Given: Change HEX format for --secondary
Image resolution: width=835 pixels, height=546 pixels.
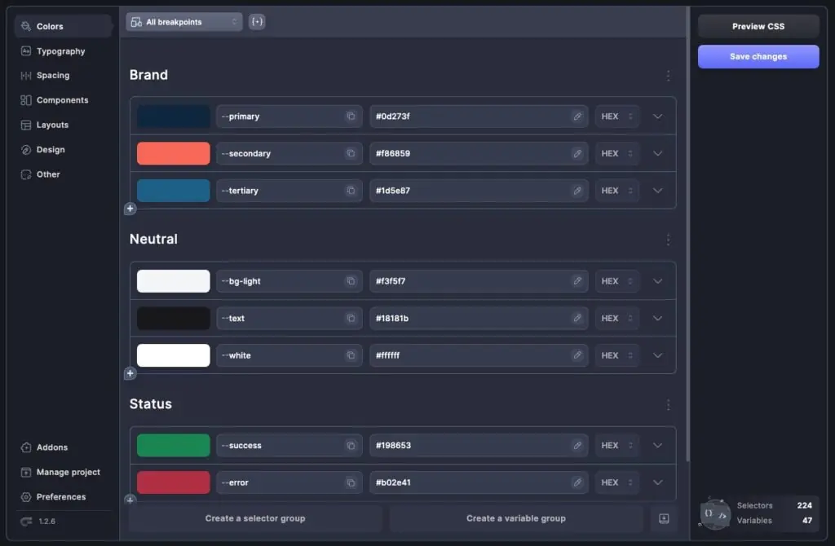Looking at the screenshot, I should [616, 153].
